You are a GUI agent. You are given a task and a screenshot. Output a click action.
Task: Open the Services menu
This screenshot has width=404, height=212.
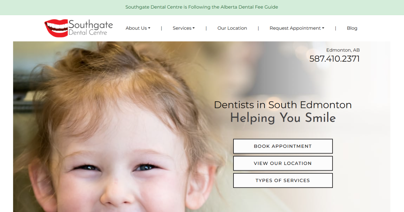click(184, 28)
